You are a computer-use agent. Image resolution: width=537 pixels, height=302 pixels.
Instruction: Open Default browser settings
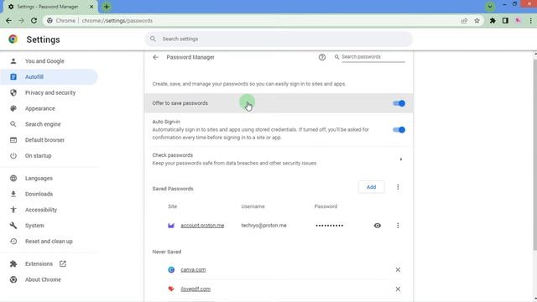pyautogui.click(x=44, y=140)
